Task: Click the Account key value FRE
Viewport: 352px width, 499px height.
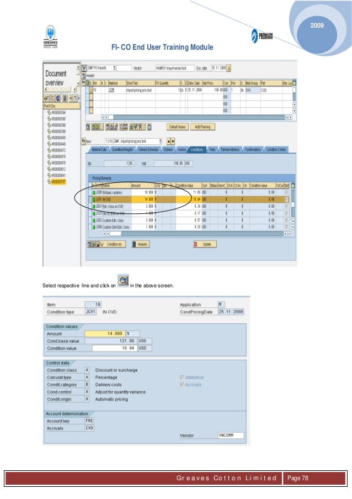Action: click(x=89, y=421)
